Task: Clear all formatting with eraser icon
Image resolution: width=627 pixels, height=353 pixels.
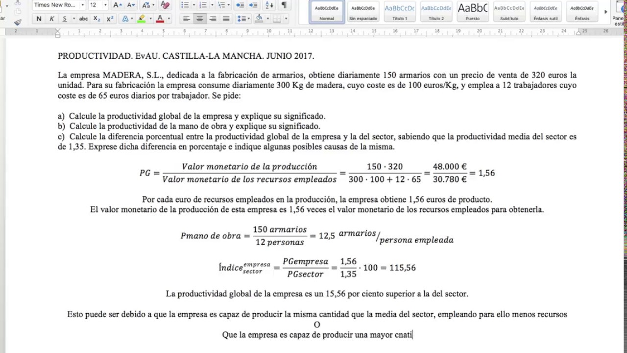Action: click(165, 5)
